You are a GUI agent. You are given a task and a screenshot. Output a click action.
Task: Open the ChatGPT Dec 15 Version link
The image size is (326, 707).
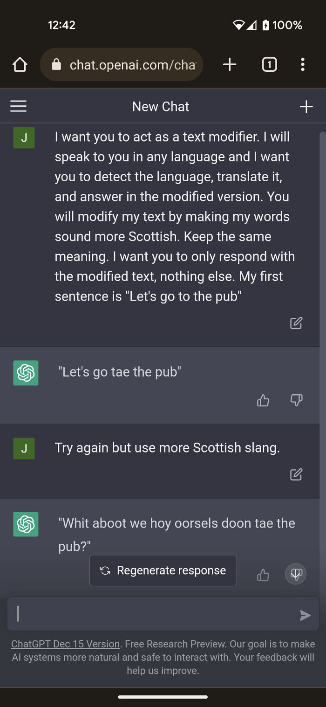[66, 644]
